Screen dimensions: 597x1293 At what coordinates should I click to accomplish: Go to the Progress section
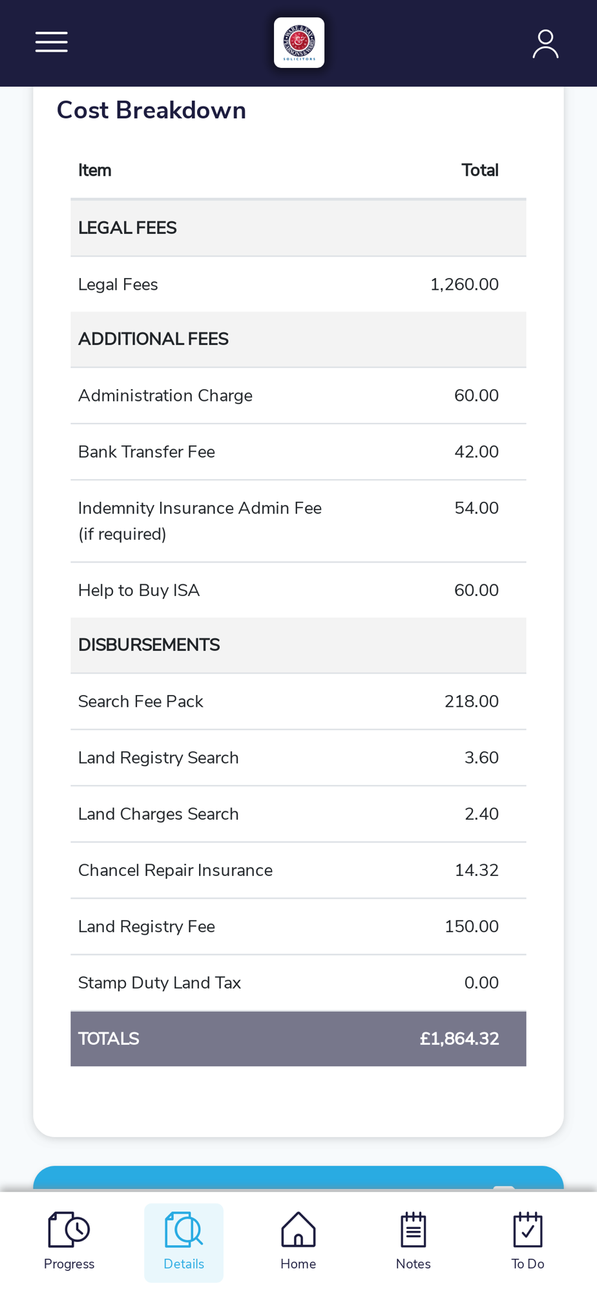[69, 1241]
